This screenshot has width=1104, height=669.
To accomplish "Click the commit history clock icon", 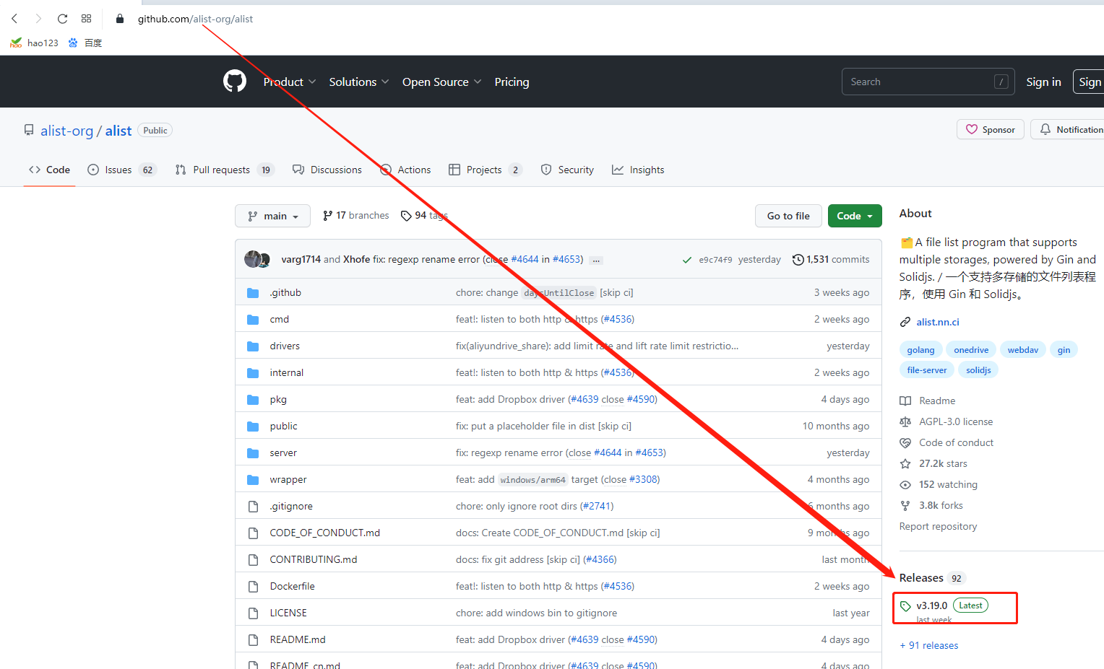I will pos(798,260).
